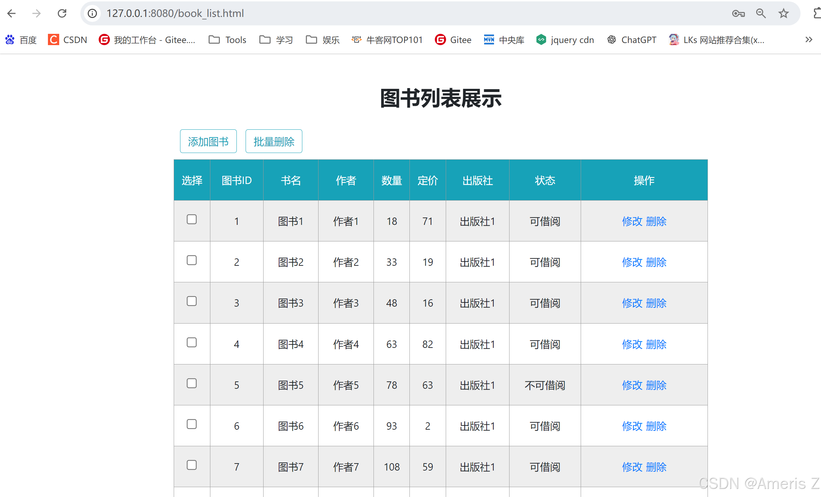Click the 添加图书 button
Viewport: 821px width, 497px height.
click(x=208, y=141)
